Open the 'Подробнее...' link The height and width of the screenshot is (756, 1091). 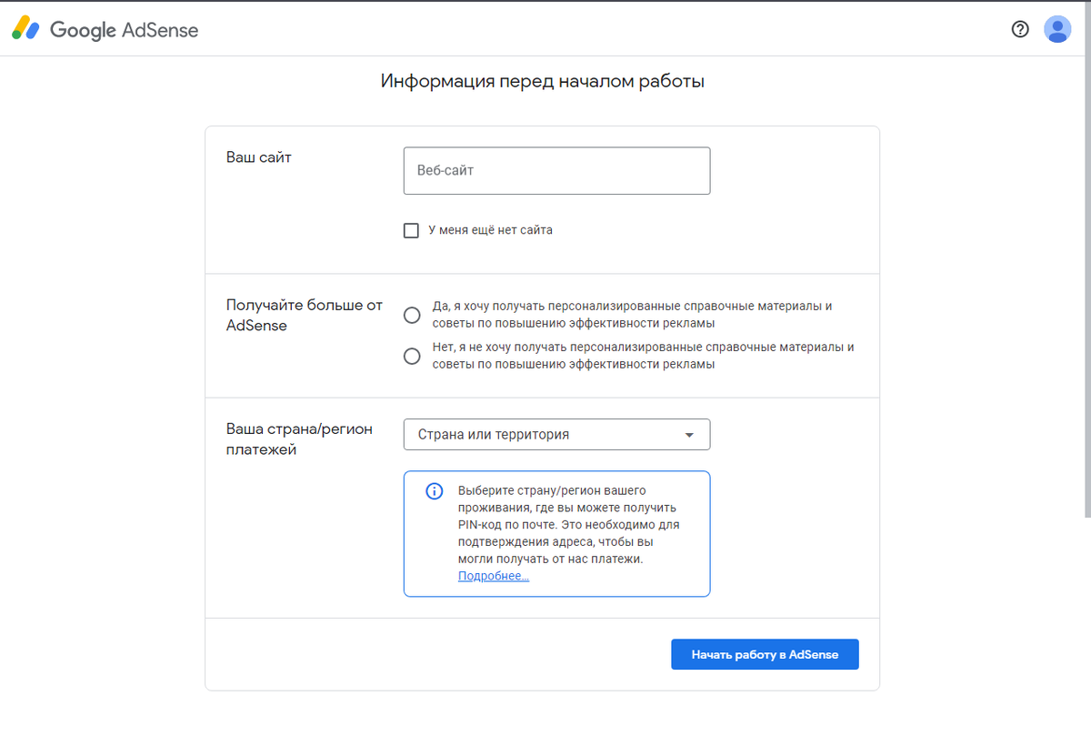(493, 575)
